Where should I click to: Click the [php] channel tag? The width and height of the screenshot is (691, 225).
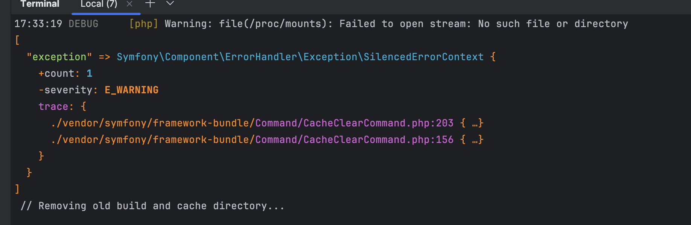143,24
